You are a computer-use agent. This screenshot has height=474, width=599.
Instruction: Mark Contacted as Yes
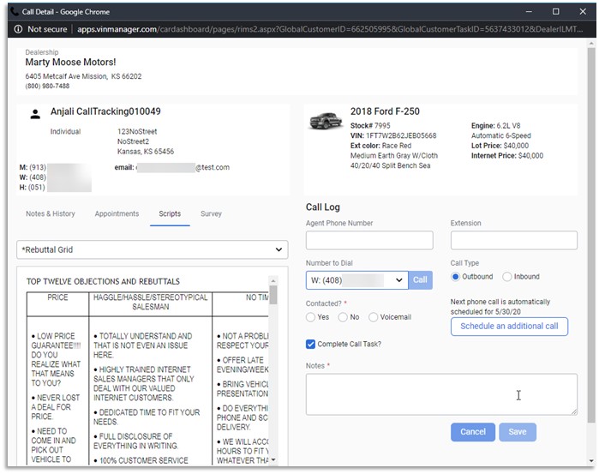[310, 317]
